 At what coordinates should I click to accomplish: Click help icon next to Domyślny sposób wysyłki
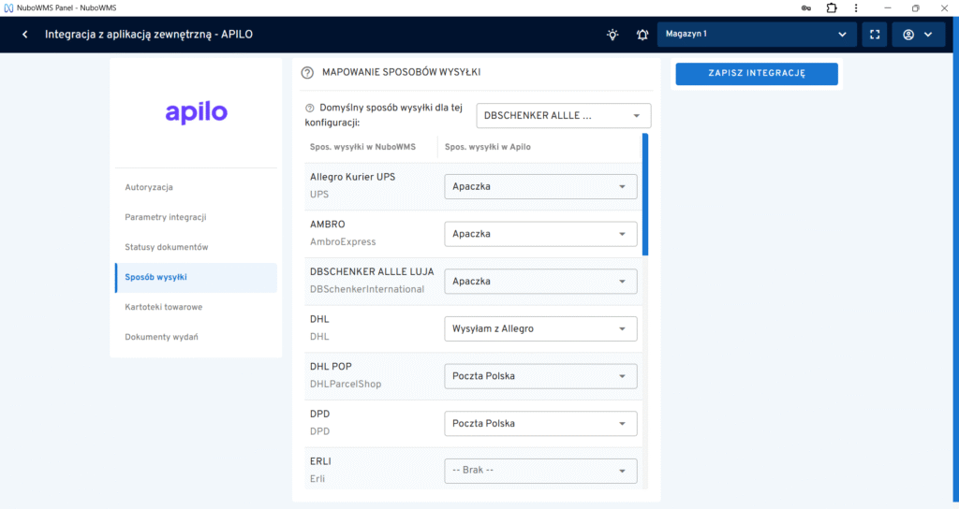pyautogui.click(x=311, y=108)
